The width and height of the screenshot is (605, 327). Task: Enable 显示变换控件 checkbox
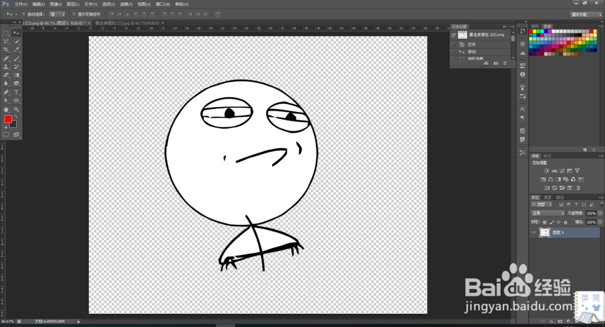[x=74, y=15]
